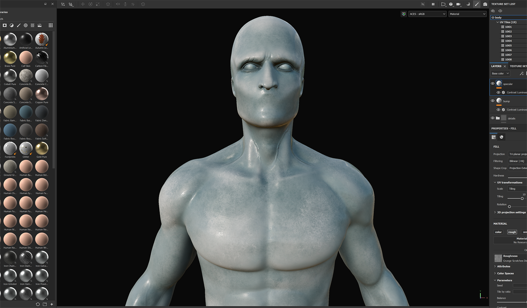The height and width of the screenshot is (308, 527).
Task: Select the Layers tab
Action: [496, 66]
